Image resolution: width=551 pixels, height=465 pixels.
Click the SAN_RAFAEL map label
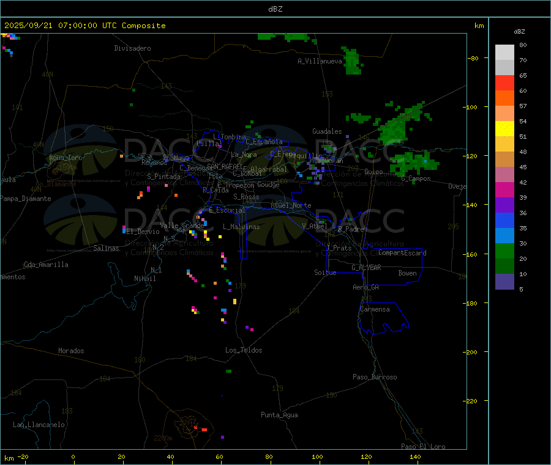pos(225,166)
